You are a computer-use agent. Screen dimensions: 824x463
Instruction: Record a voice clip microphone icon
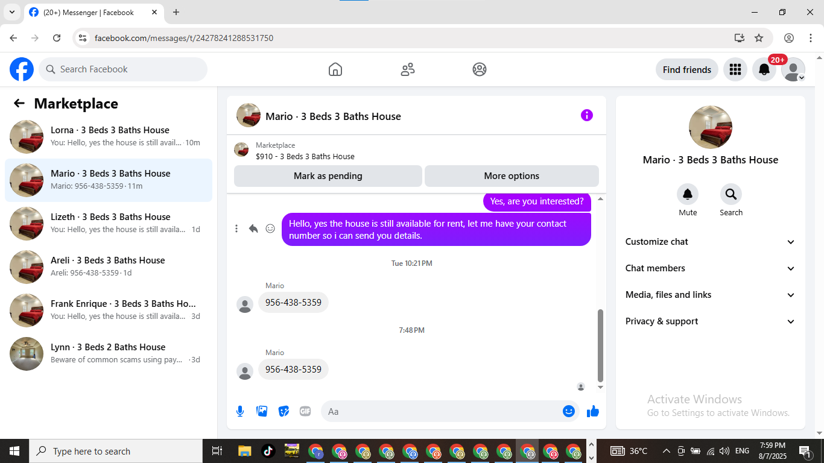point(240,411)
